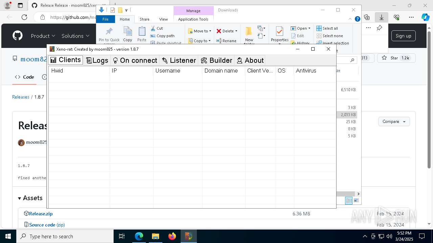Screen dimensions: 433x243
Task: Switch to the Home ribbon tab
Action: click(125, 19)
